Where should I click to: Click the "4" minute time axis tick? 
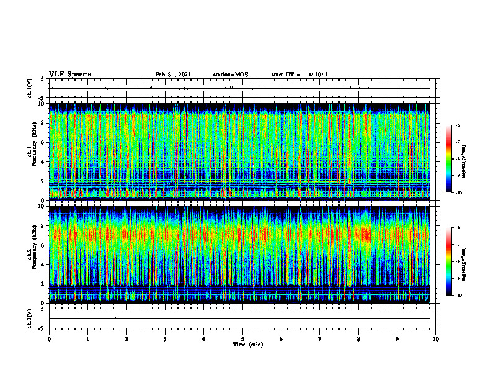pyautogui.click(x=204, y=339)
